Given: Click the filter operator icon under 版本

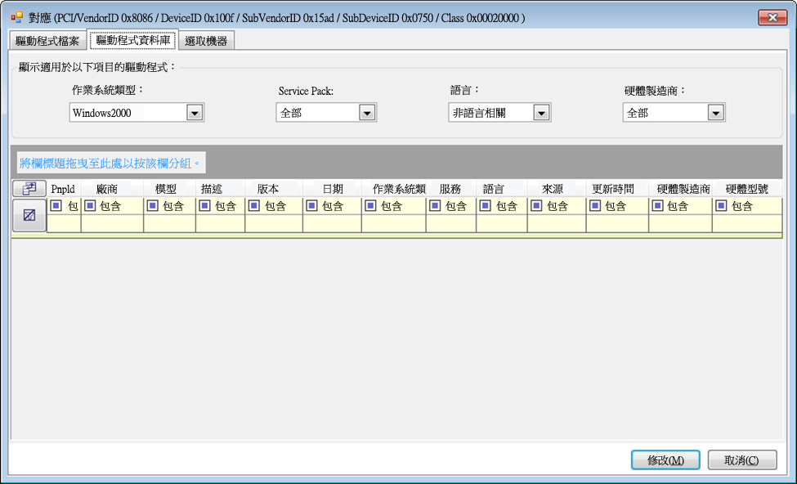Looking at the screenshot, I should pyautogui.click(x=254, y=206).
